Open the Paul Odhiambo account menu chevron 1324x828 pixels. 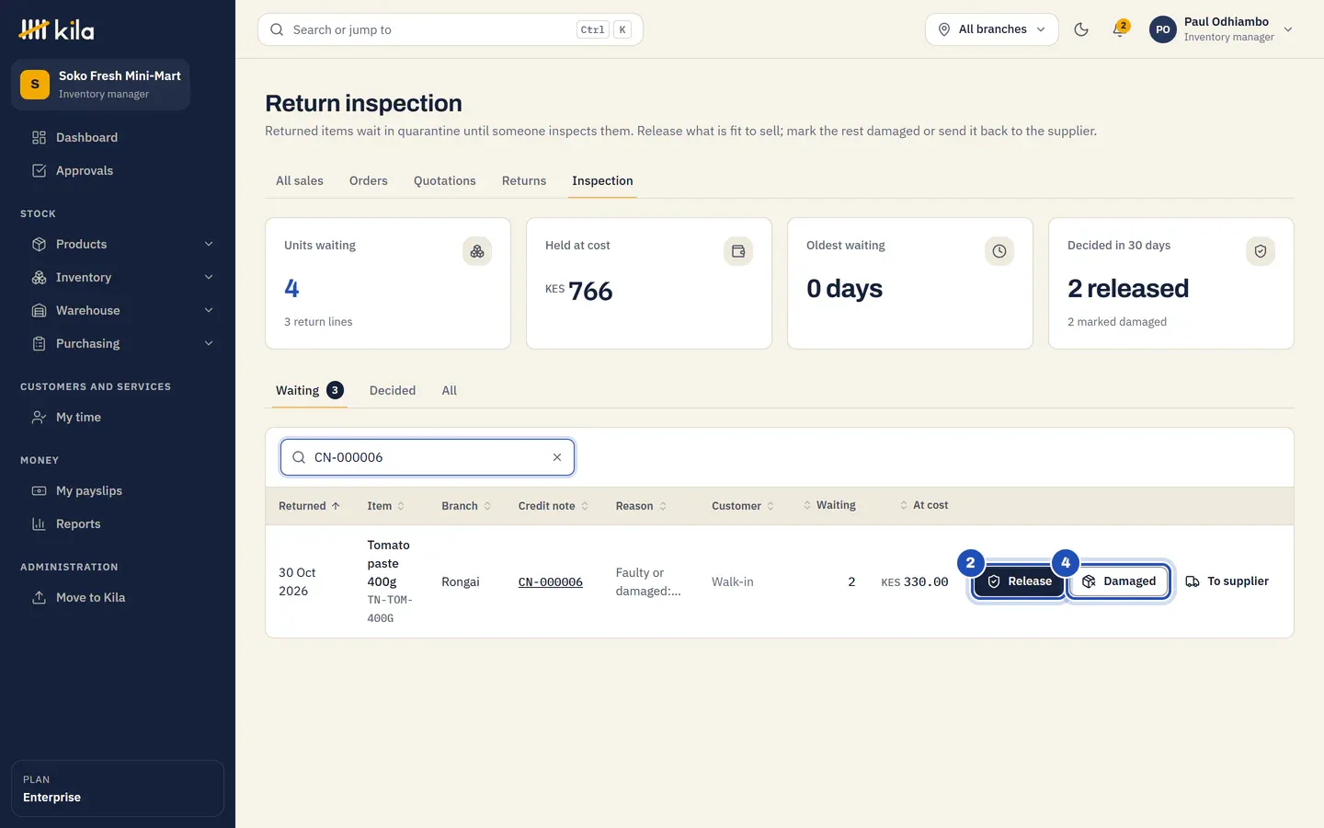tap(1288, 29)
